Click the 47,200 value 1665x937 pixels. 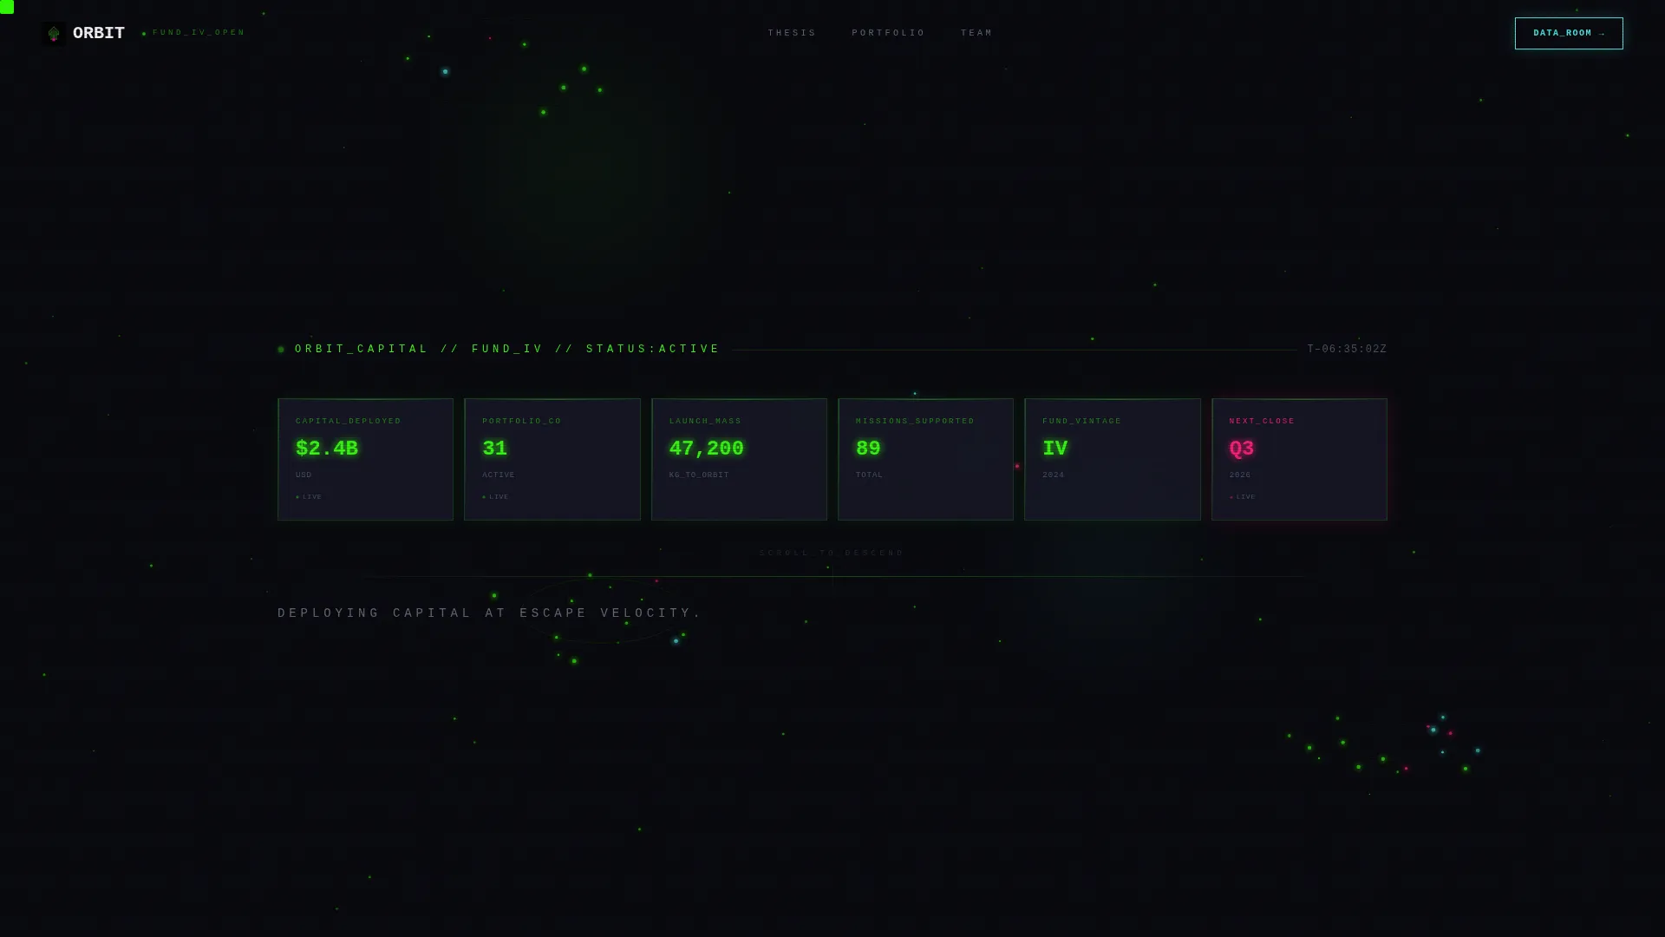click(x=706, y=449)
